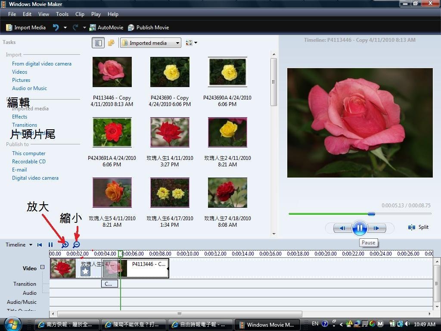
Task: Publish via E-mail link
Action: tap(19, 170)
